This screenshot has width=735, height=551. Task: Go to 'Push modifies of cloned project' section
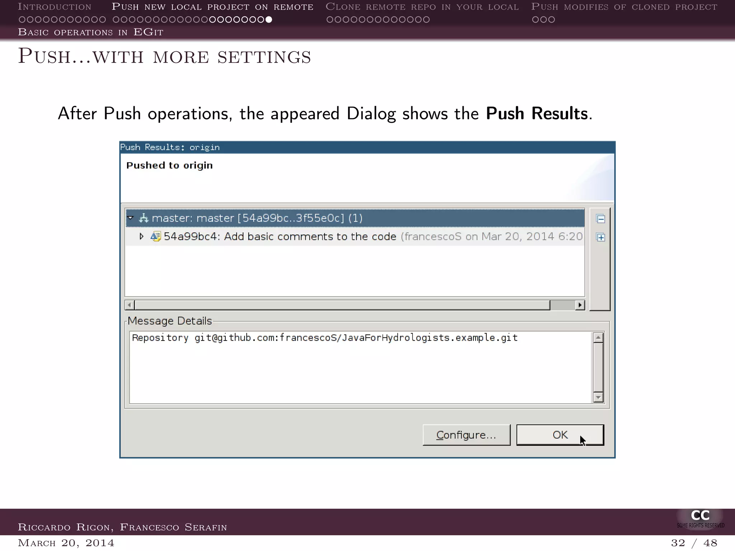pyautogui.click(x=624, y=7)
